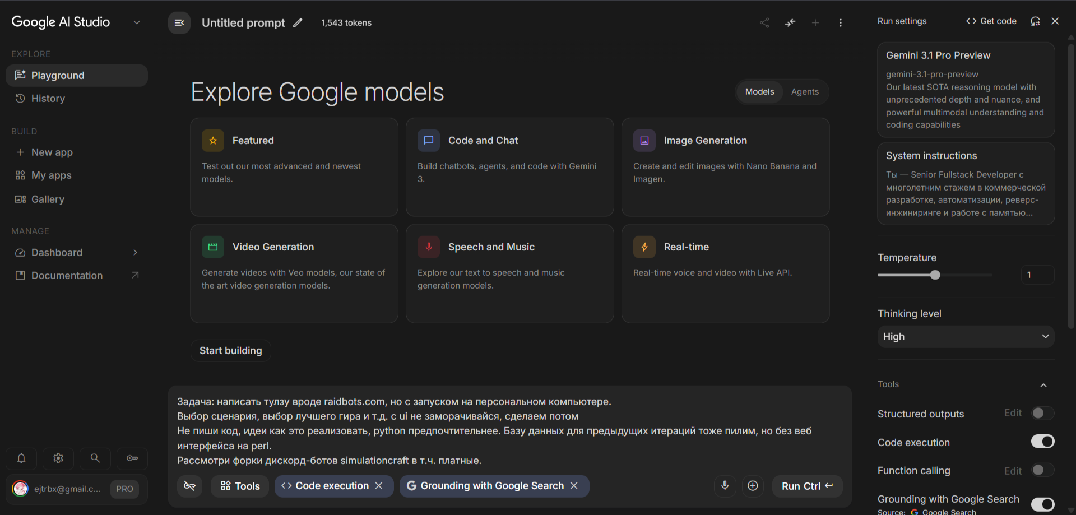Close the Run settings panel
Image resolution: width=1076 pixels, height=515 pixels.
pyautogui.click(x=1055, y=21)
